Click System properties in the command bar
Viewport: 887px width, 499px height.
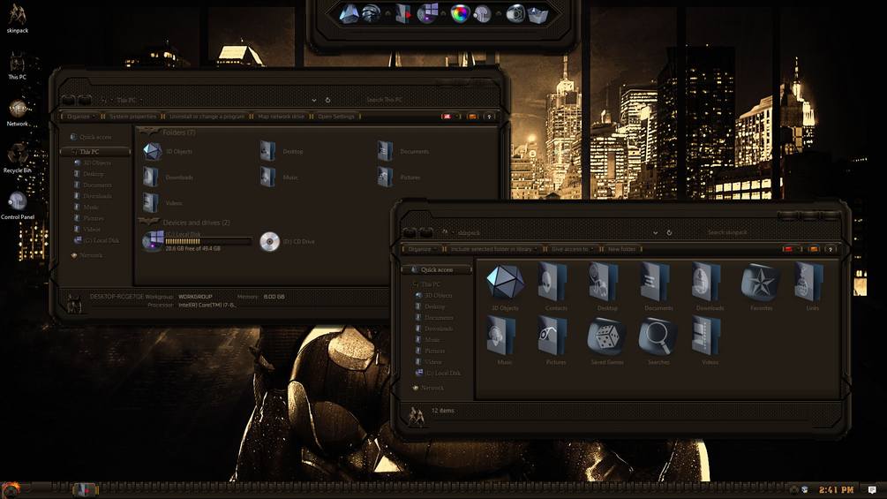132,117
